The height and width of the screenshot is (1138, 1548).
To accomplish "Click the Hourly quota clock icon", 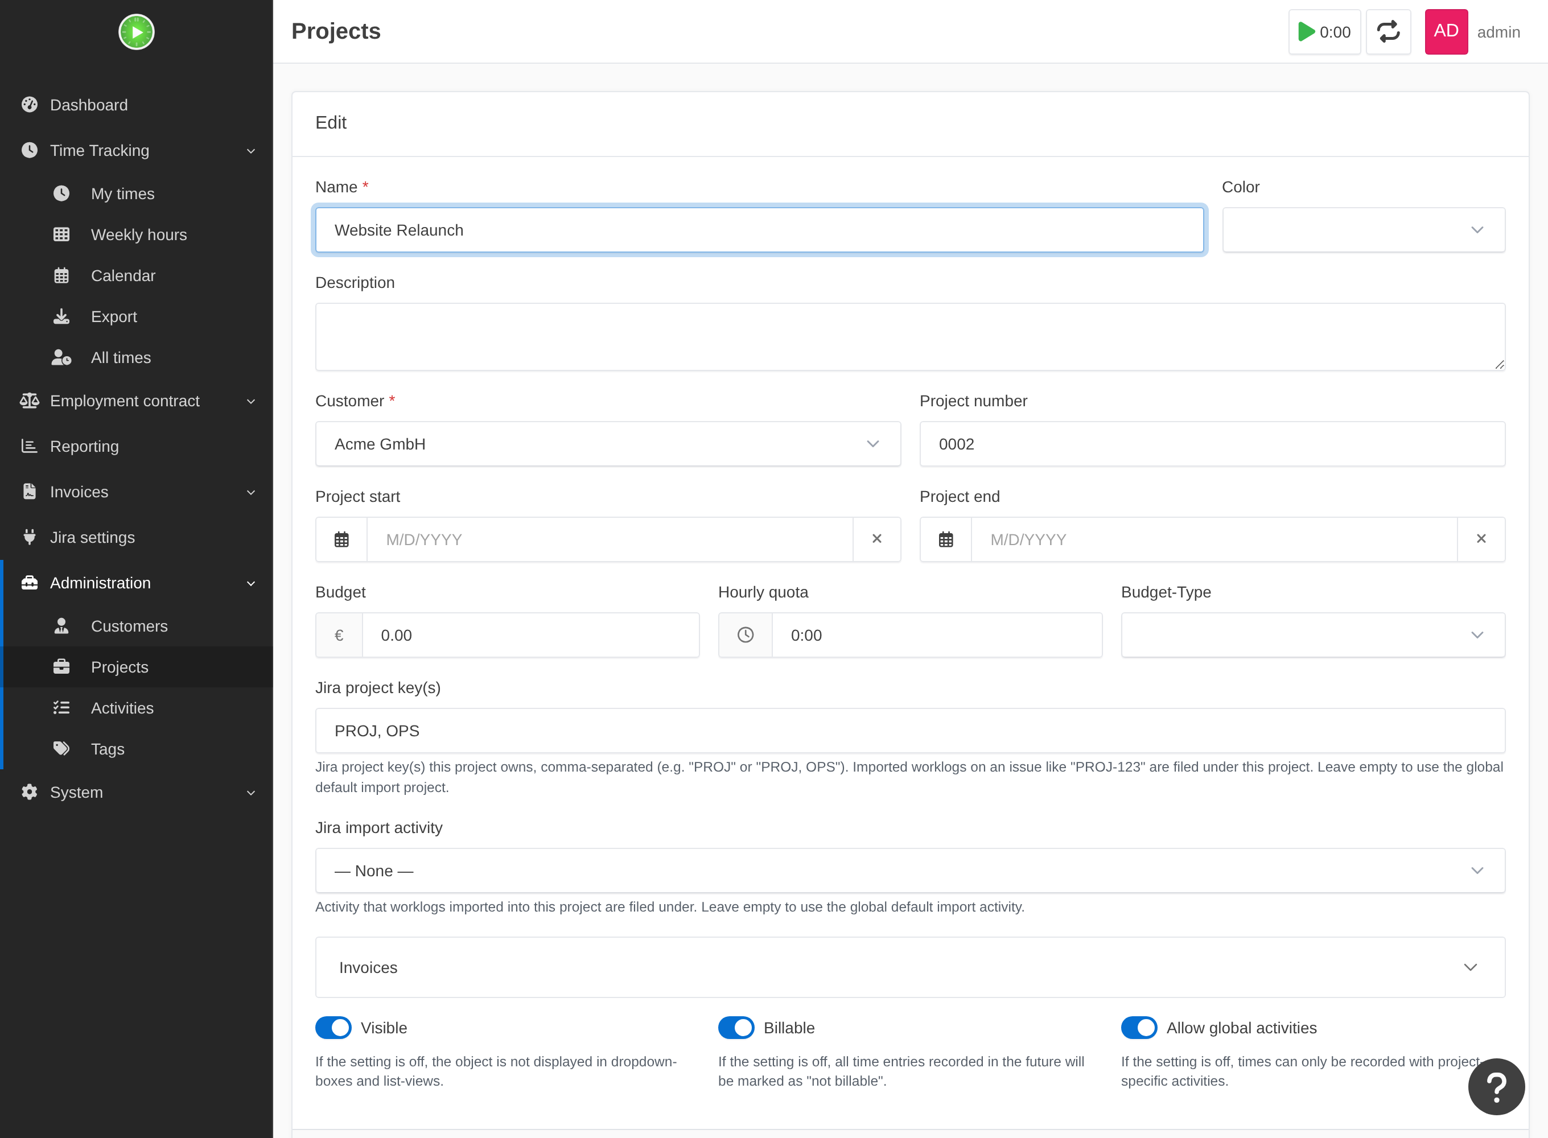I will (x=746, y=635).
